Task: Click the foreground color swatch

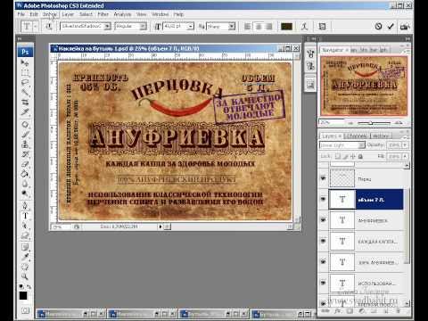Action: pos(22,296)
